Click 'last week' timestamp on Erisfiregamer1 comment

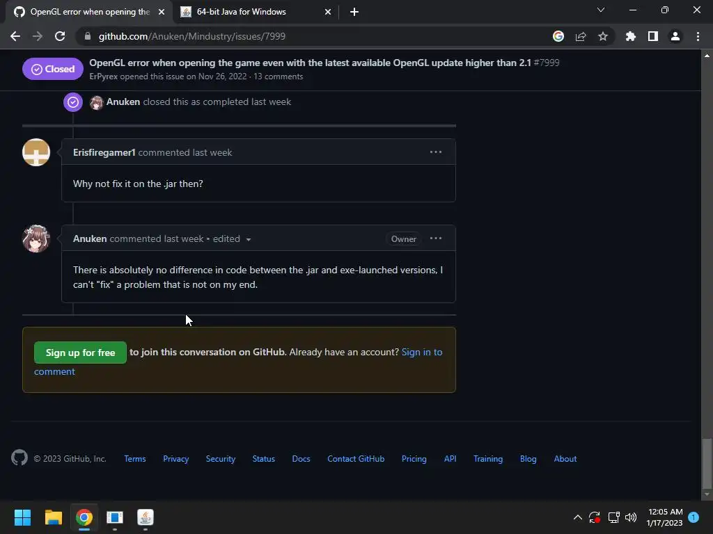(212, 152)
